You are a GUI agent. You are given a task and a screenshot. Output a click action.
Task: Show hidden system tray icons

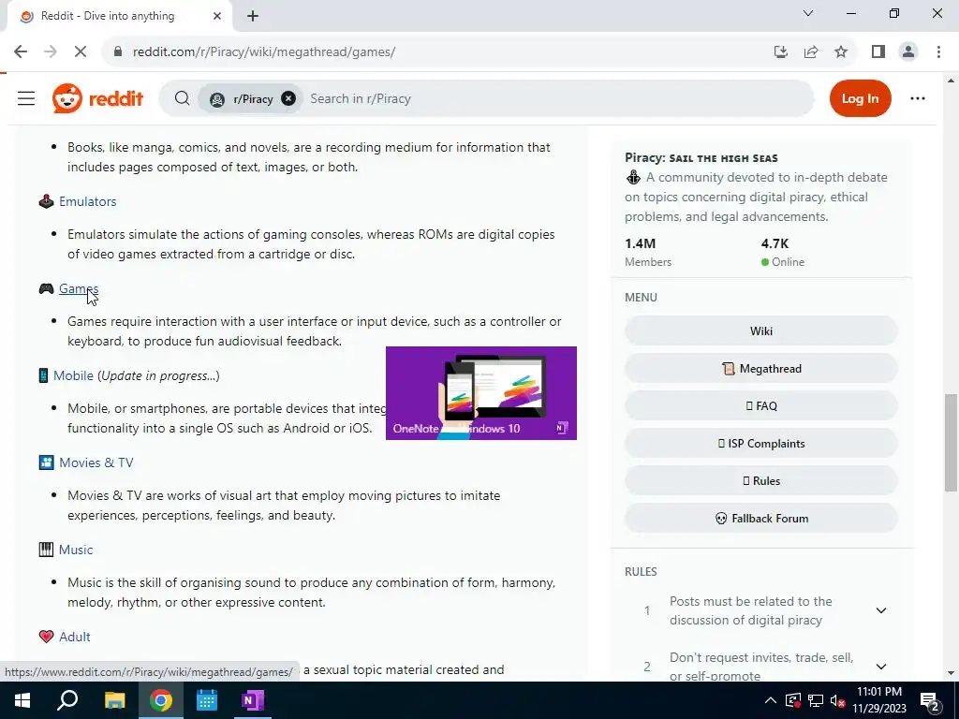coord(771,700)
